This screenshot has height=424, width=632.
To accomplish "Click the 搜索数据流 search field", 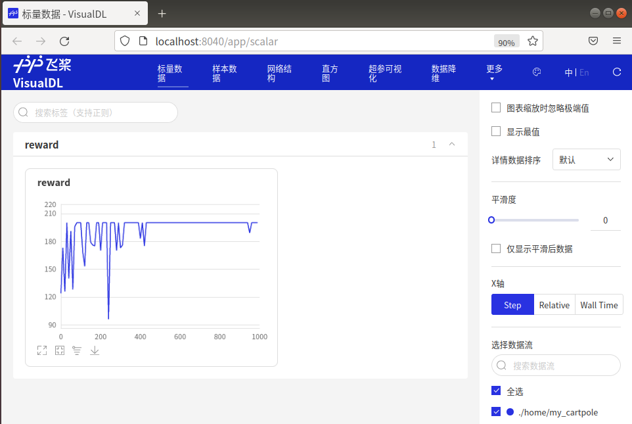I will (556, 365).
